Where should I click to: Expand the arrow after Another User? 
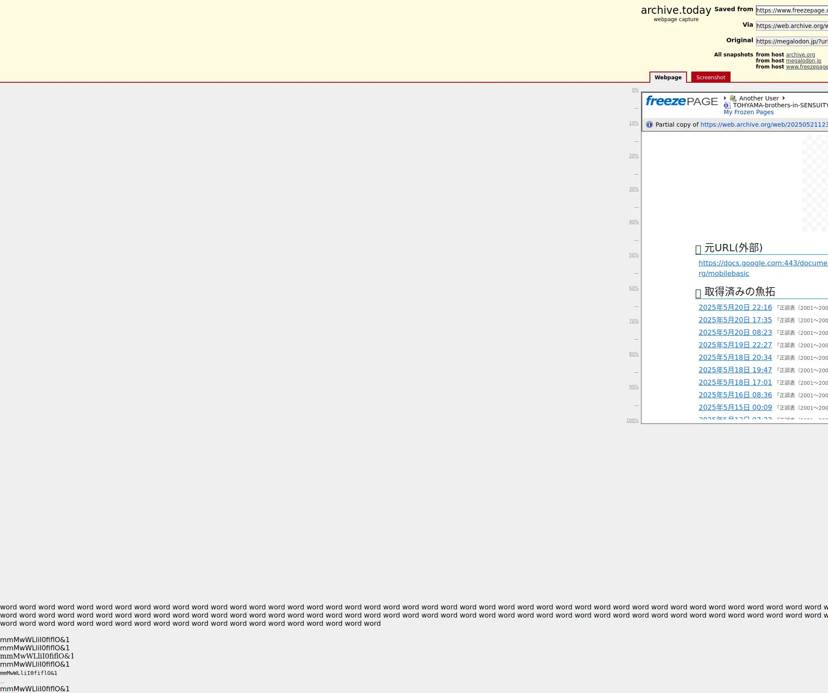[784, 98]
